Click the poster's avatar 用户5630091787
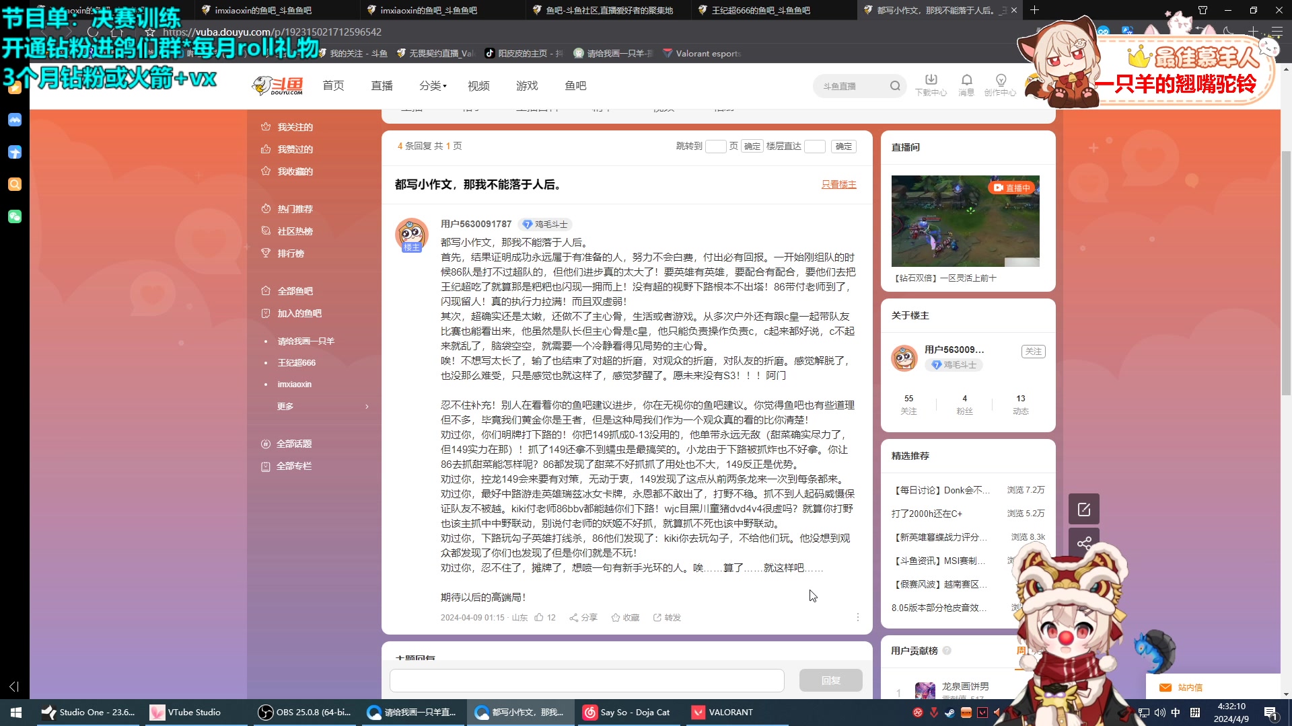The height and width of the screenshot is (726, 1292). [x=411, y=234]
